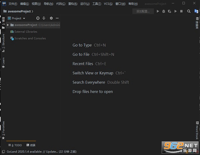Click the Search Everywhere hint text
The width and height of the screenshot is (200, 155).
pyautogui.click(x=89, y=82)
